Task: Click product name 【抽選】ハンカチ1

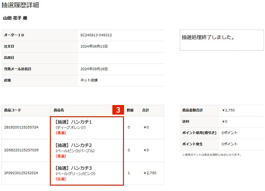Action: click(73, 122)
